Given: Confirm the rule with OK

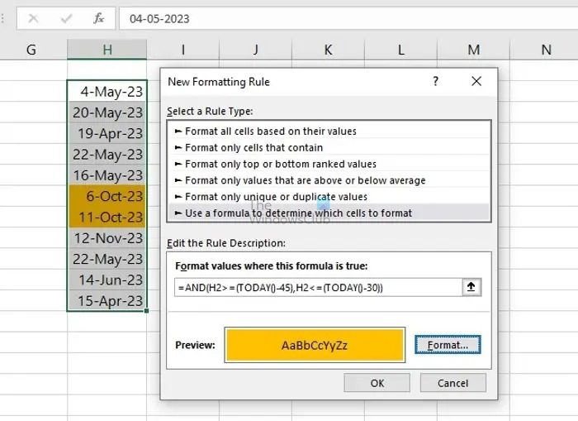Looking at the screenshot, I should pyautogui.click(x=377, y=383).
